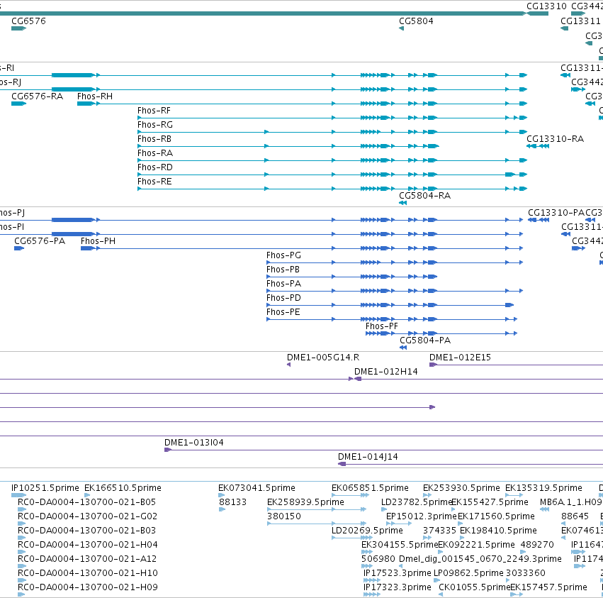This screenshot has height=598, width=603.
Task: Select the CG6576-RA transcript label
Action: (38, 96)
